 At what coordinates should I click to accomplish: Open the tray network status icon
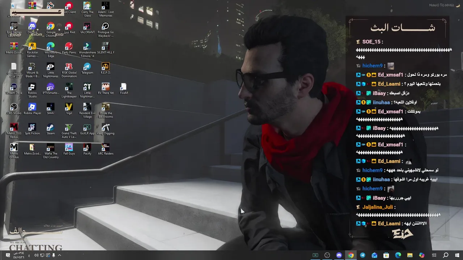point(42,255)
